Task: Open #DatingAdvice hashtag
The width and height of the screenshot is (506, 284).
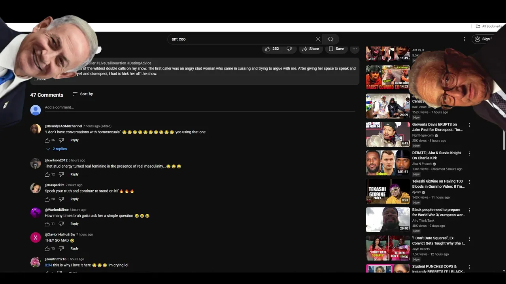Action: tap(139, 63)
